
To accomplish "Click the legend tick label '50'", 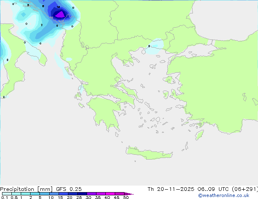I will (126, 197).
